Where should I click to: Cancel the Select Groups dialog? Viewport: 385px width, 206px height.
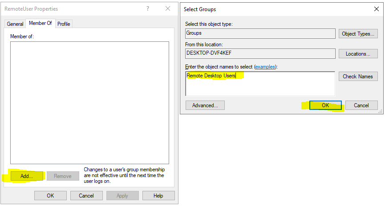coord(361,105)
